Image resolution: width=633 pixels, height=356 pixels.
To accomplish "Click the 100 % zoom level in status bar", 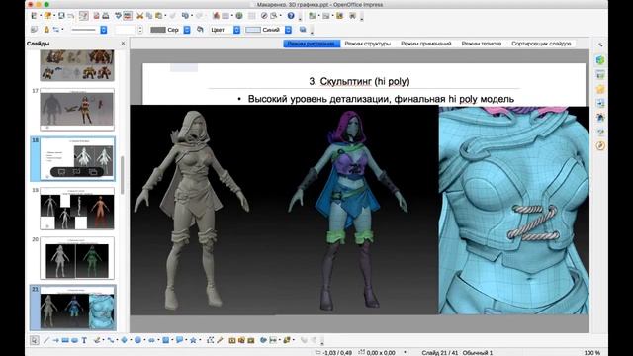I will click(x=591, y=353).
